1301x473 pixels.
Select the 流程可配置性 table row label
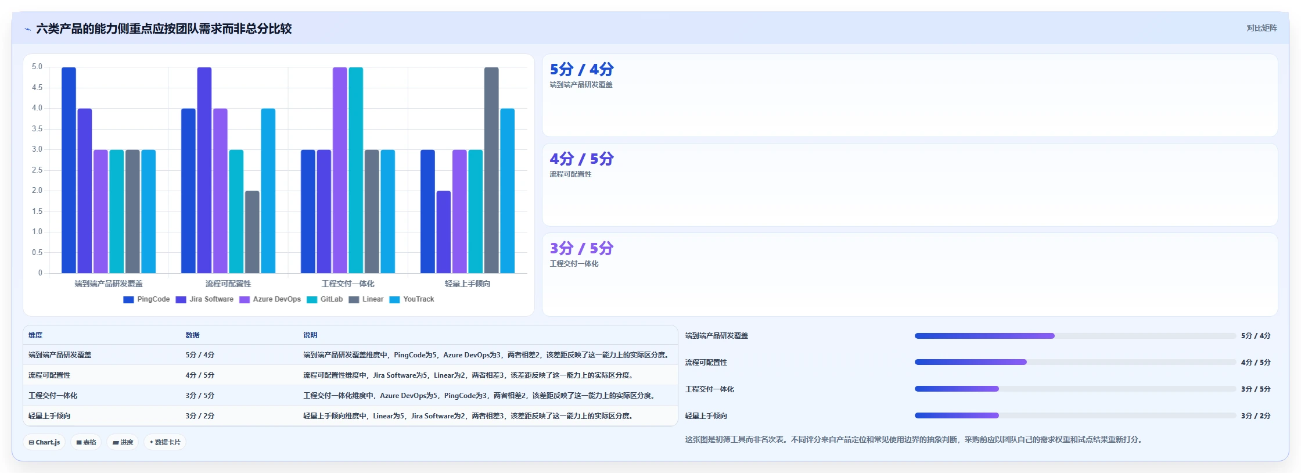(49, 375)
